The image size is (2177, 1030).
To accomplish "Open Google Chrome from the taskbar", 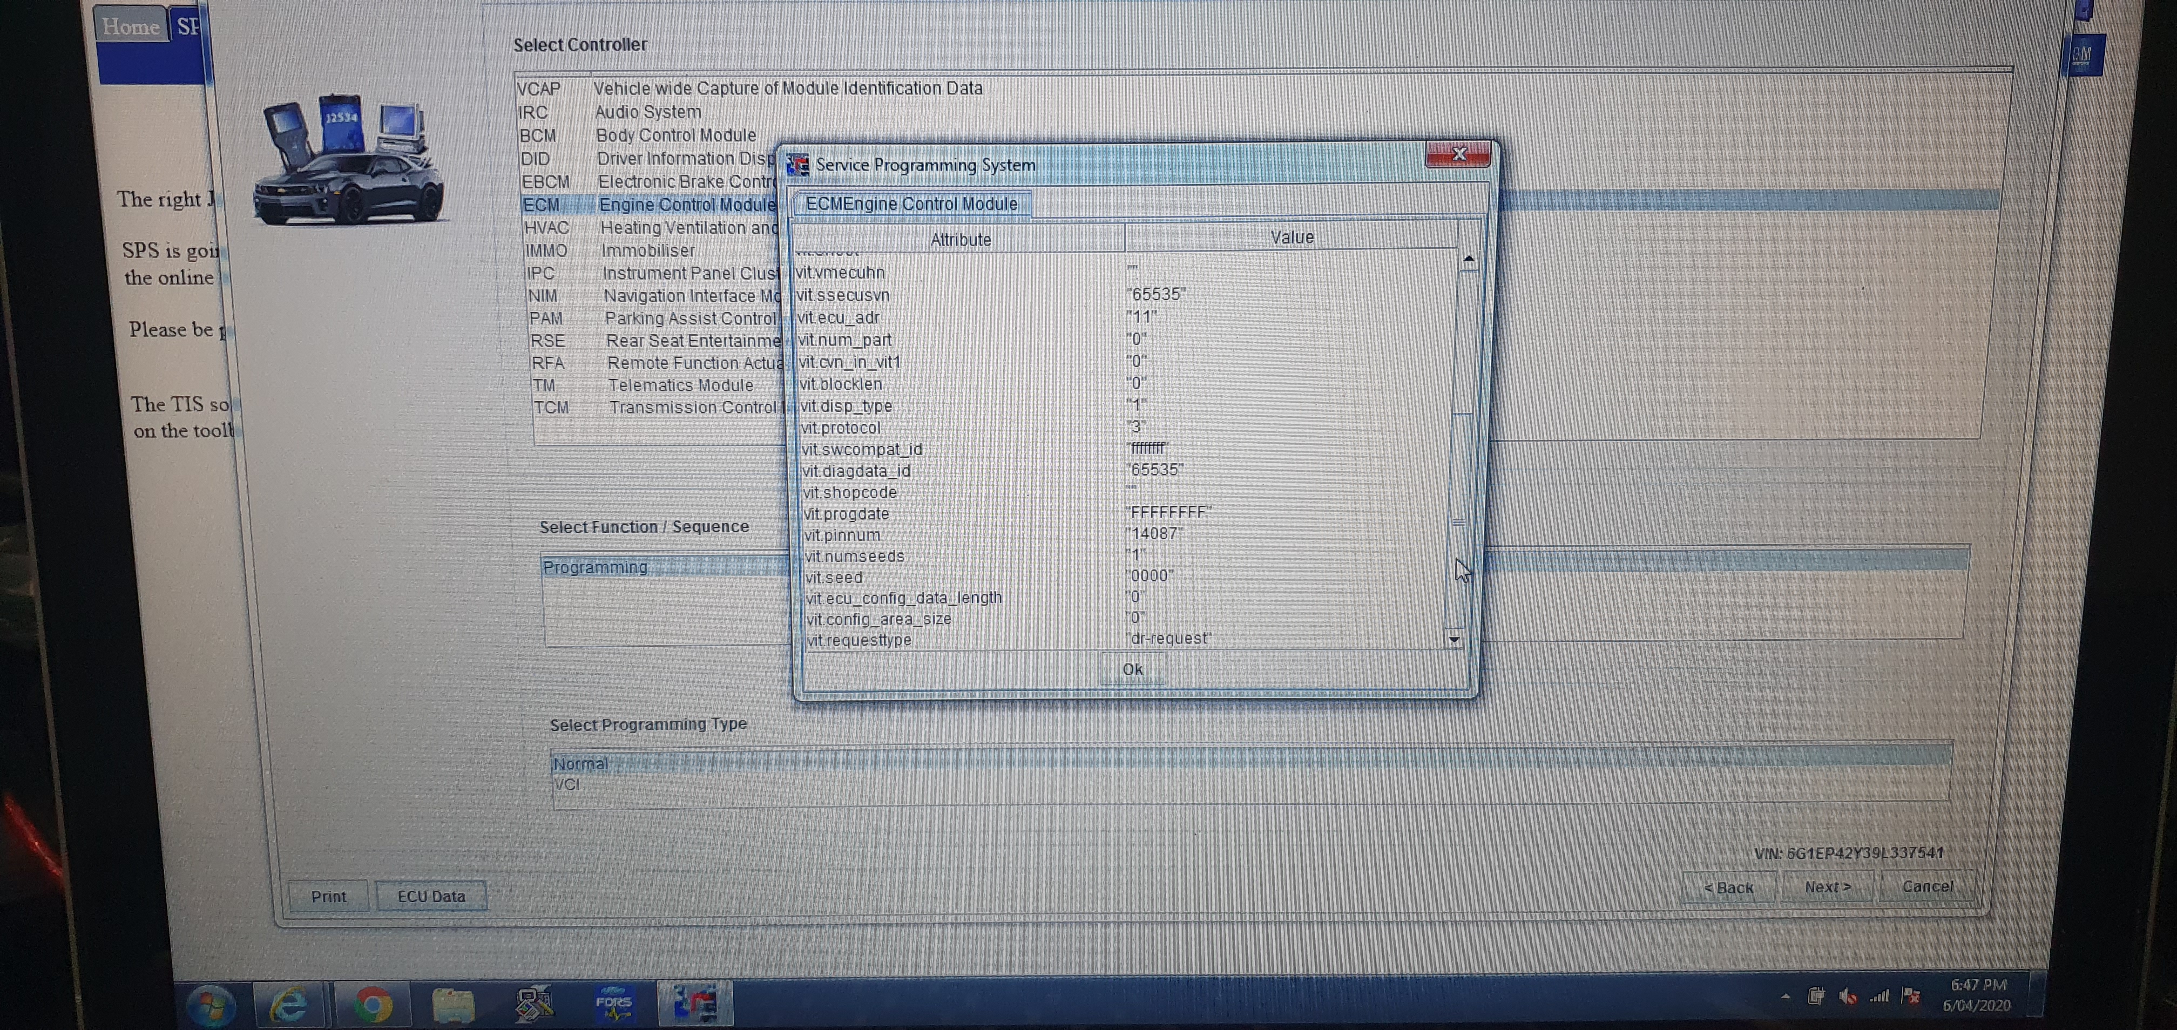I will pyautogui.click(x=373, y=1005).
